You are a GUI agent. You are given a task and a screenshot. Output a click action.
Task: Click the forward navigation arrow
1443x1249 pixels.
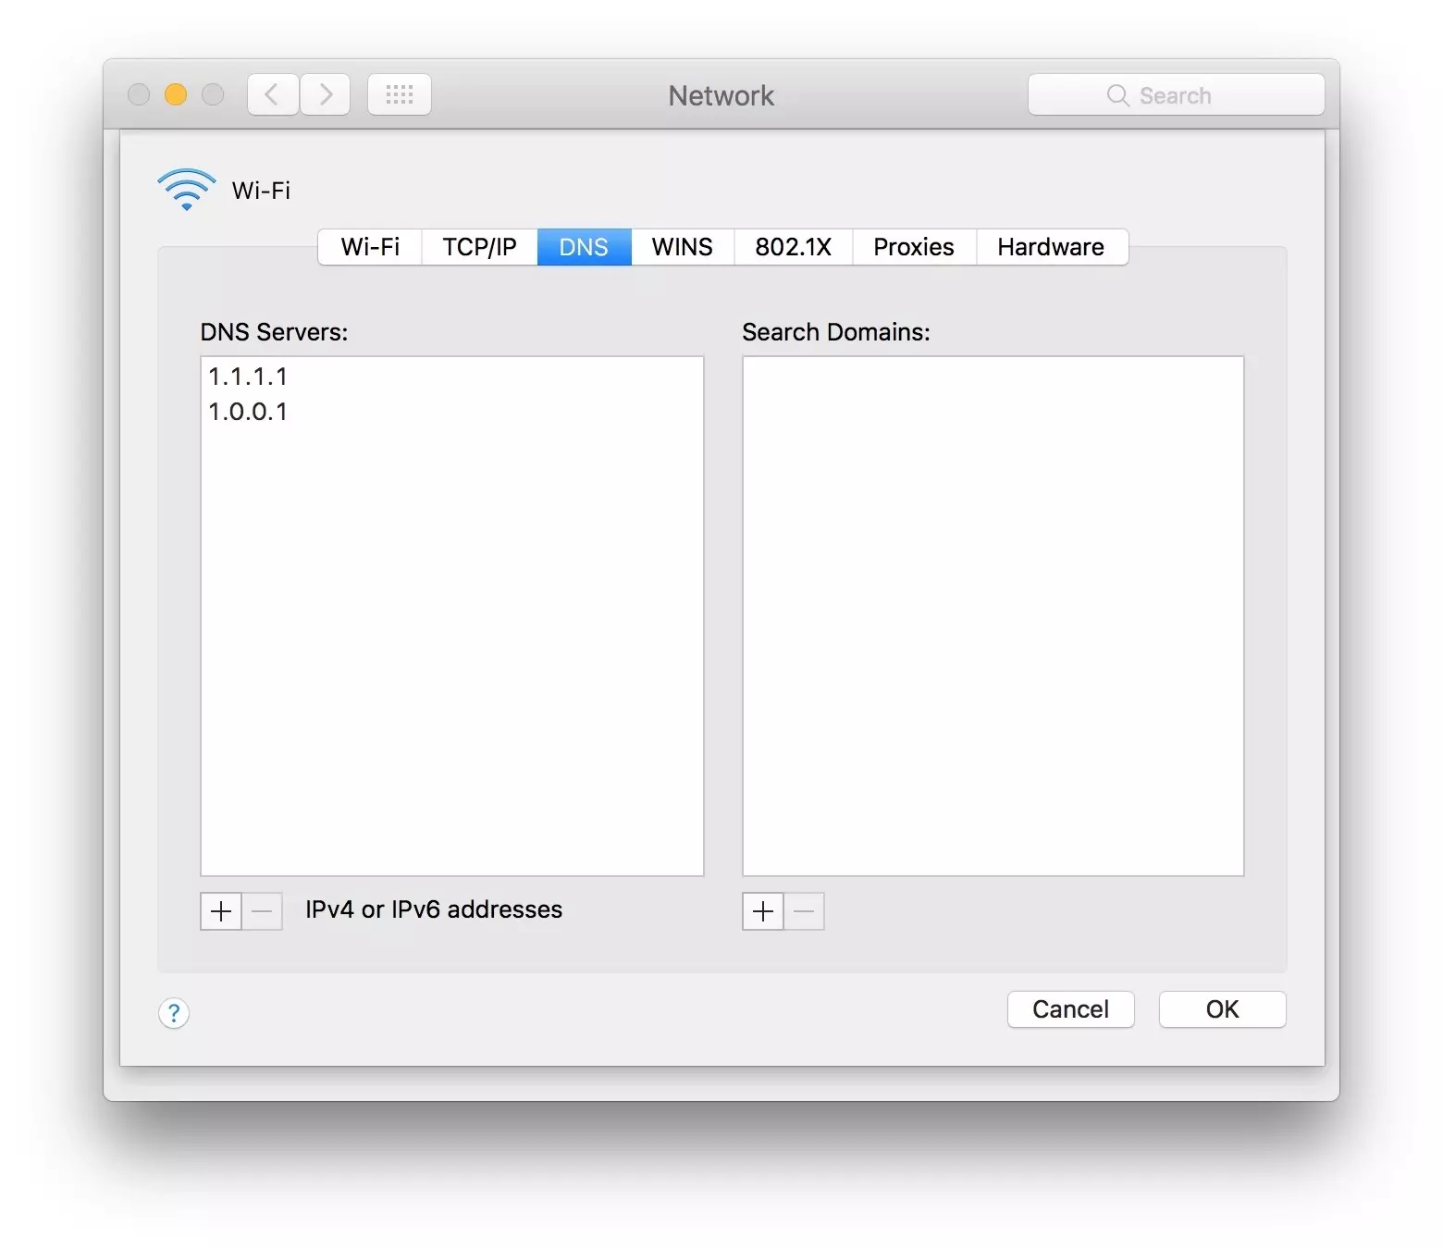pos(326,94)
